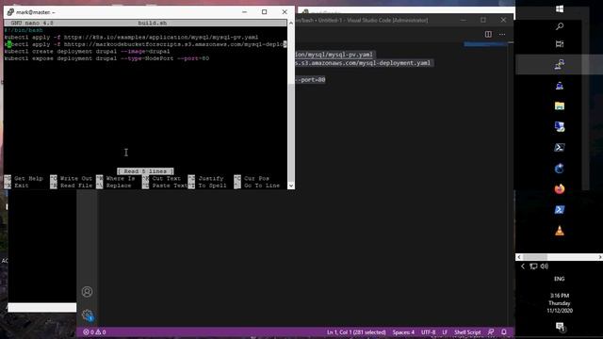Click the feedback icon in status bar
The height and width of the screenshot is (339, 603).
(491, 332)
